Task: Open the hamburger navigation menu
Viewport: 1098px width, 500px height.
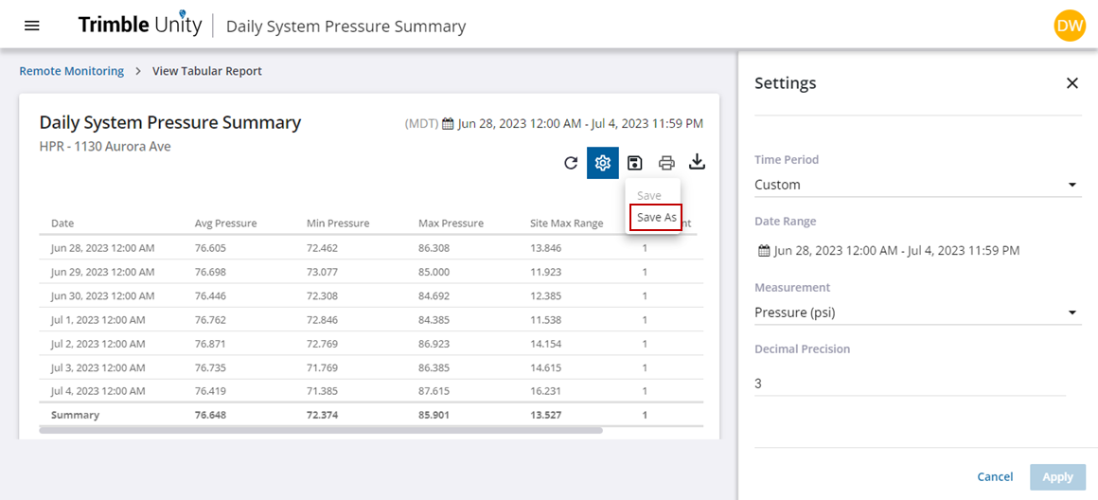Action: 31,26
